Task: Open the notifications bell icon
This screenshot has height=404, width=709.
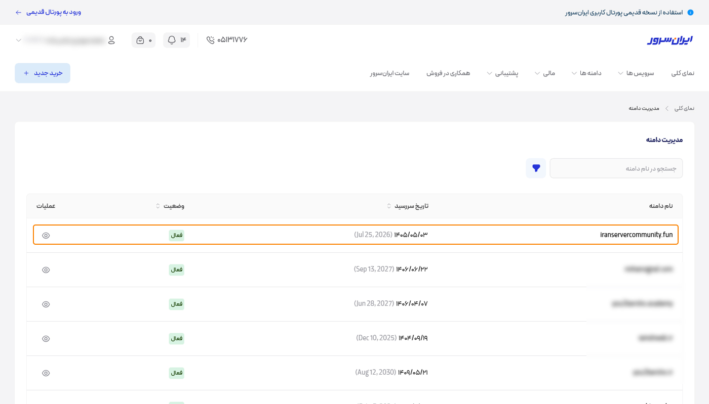Action: pyautogui.click(x=172, y=40)
